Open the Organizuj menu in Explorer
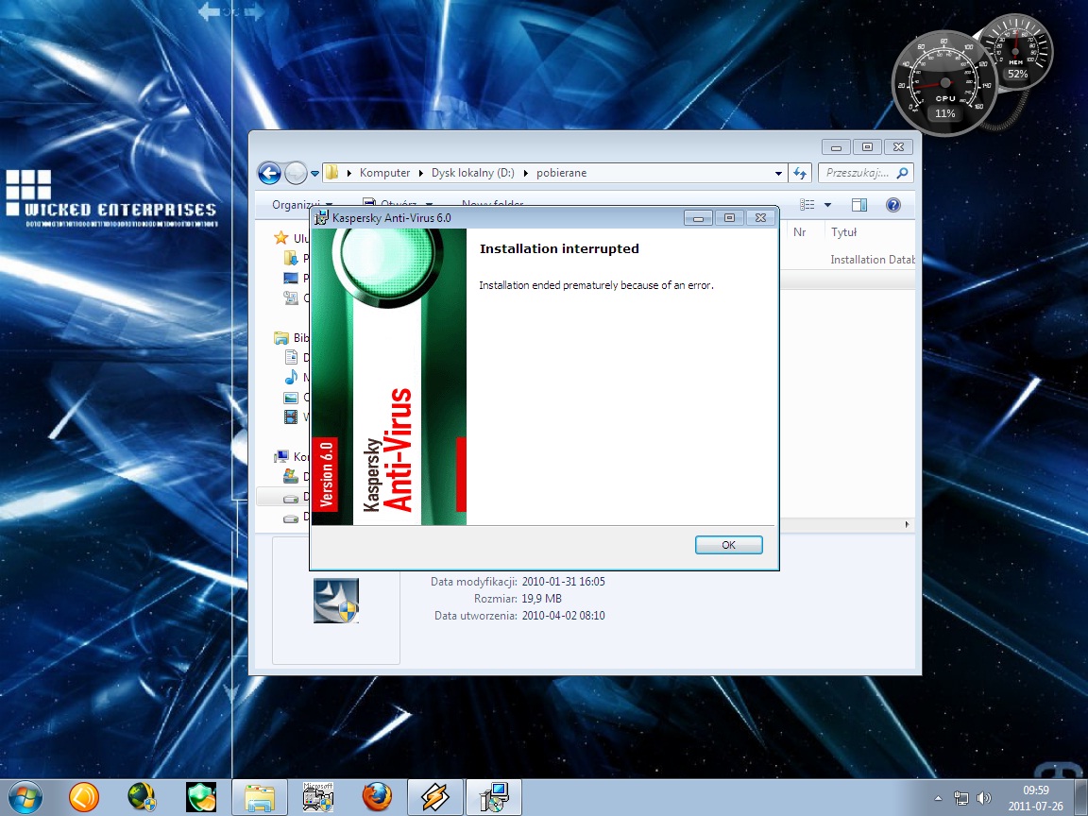 point(302,205)
